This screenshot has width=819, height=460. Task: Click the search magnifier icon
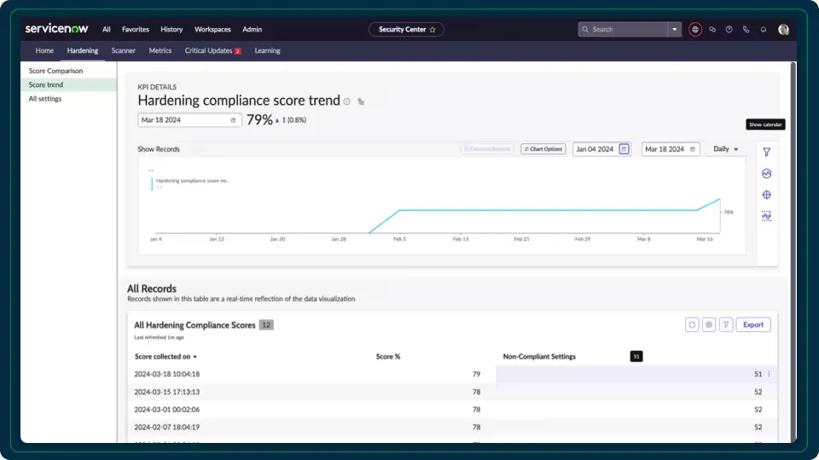pyautogui.click(x=585, y=30)
